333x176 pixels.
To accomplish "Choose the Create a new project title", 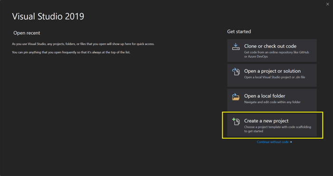I will (266, 121).
